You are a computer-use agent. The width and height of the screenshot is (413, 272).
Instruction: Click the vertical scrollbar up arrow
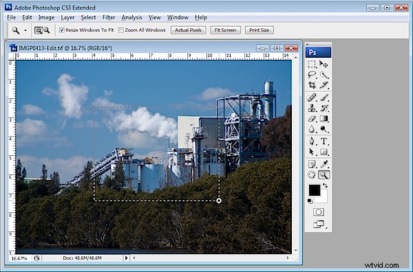click(296, 57)
